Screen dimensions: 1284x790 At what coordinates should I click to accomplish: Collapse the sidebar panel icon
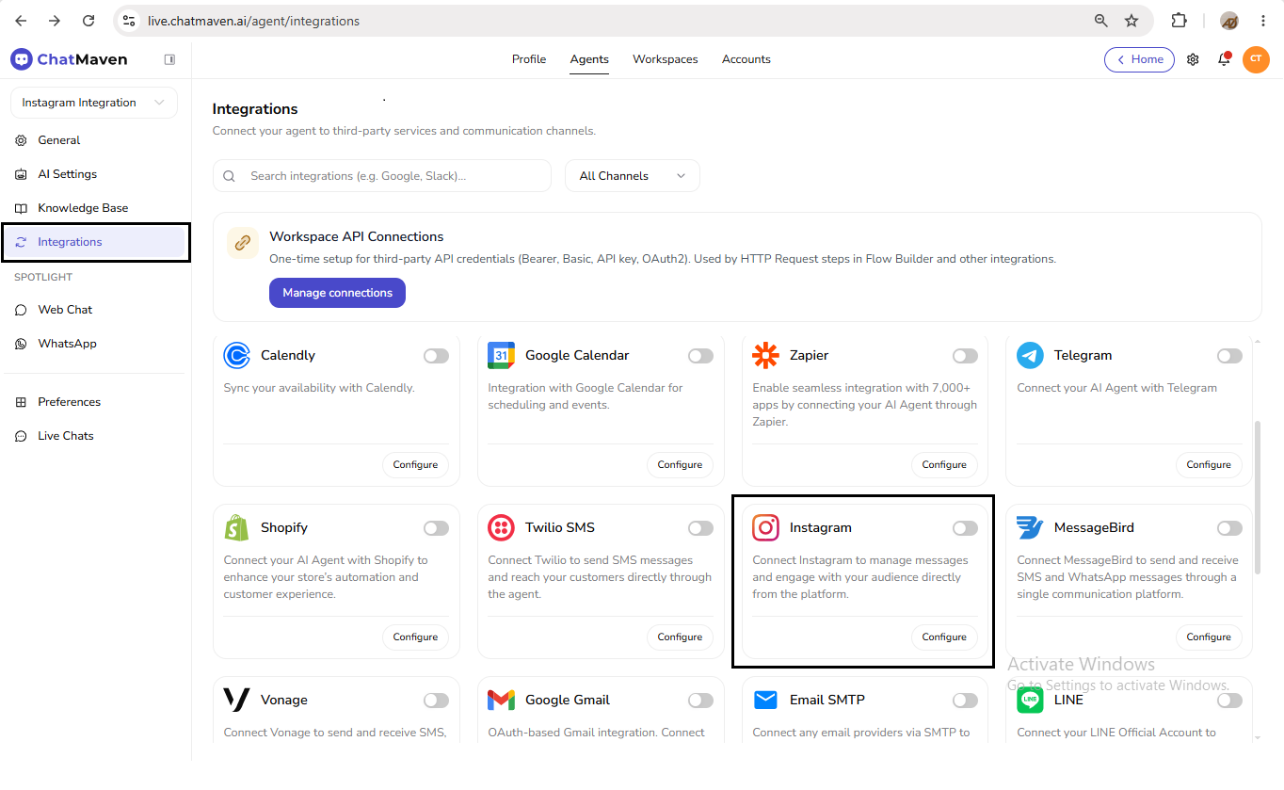coord(169,59)
